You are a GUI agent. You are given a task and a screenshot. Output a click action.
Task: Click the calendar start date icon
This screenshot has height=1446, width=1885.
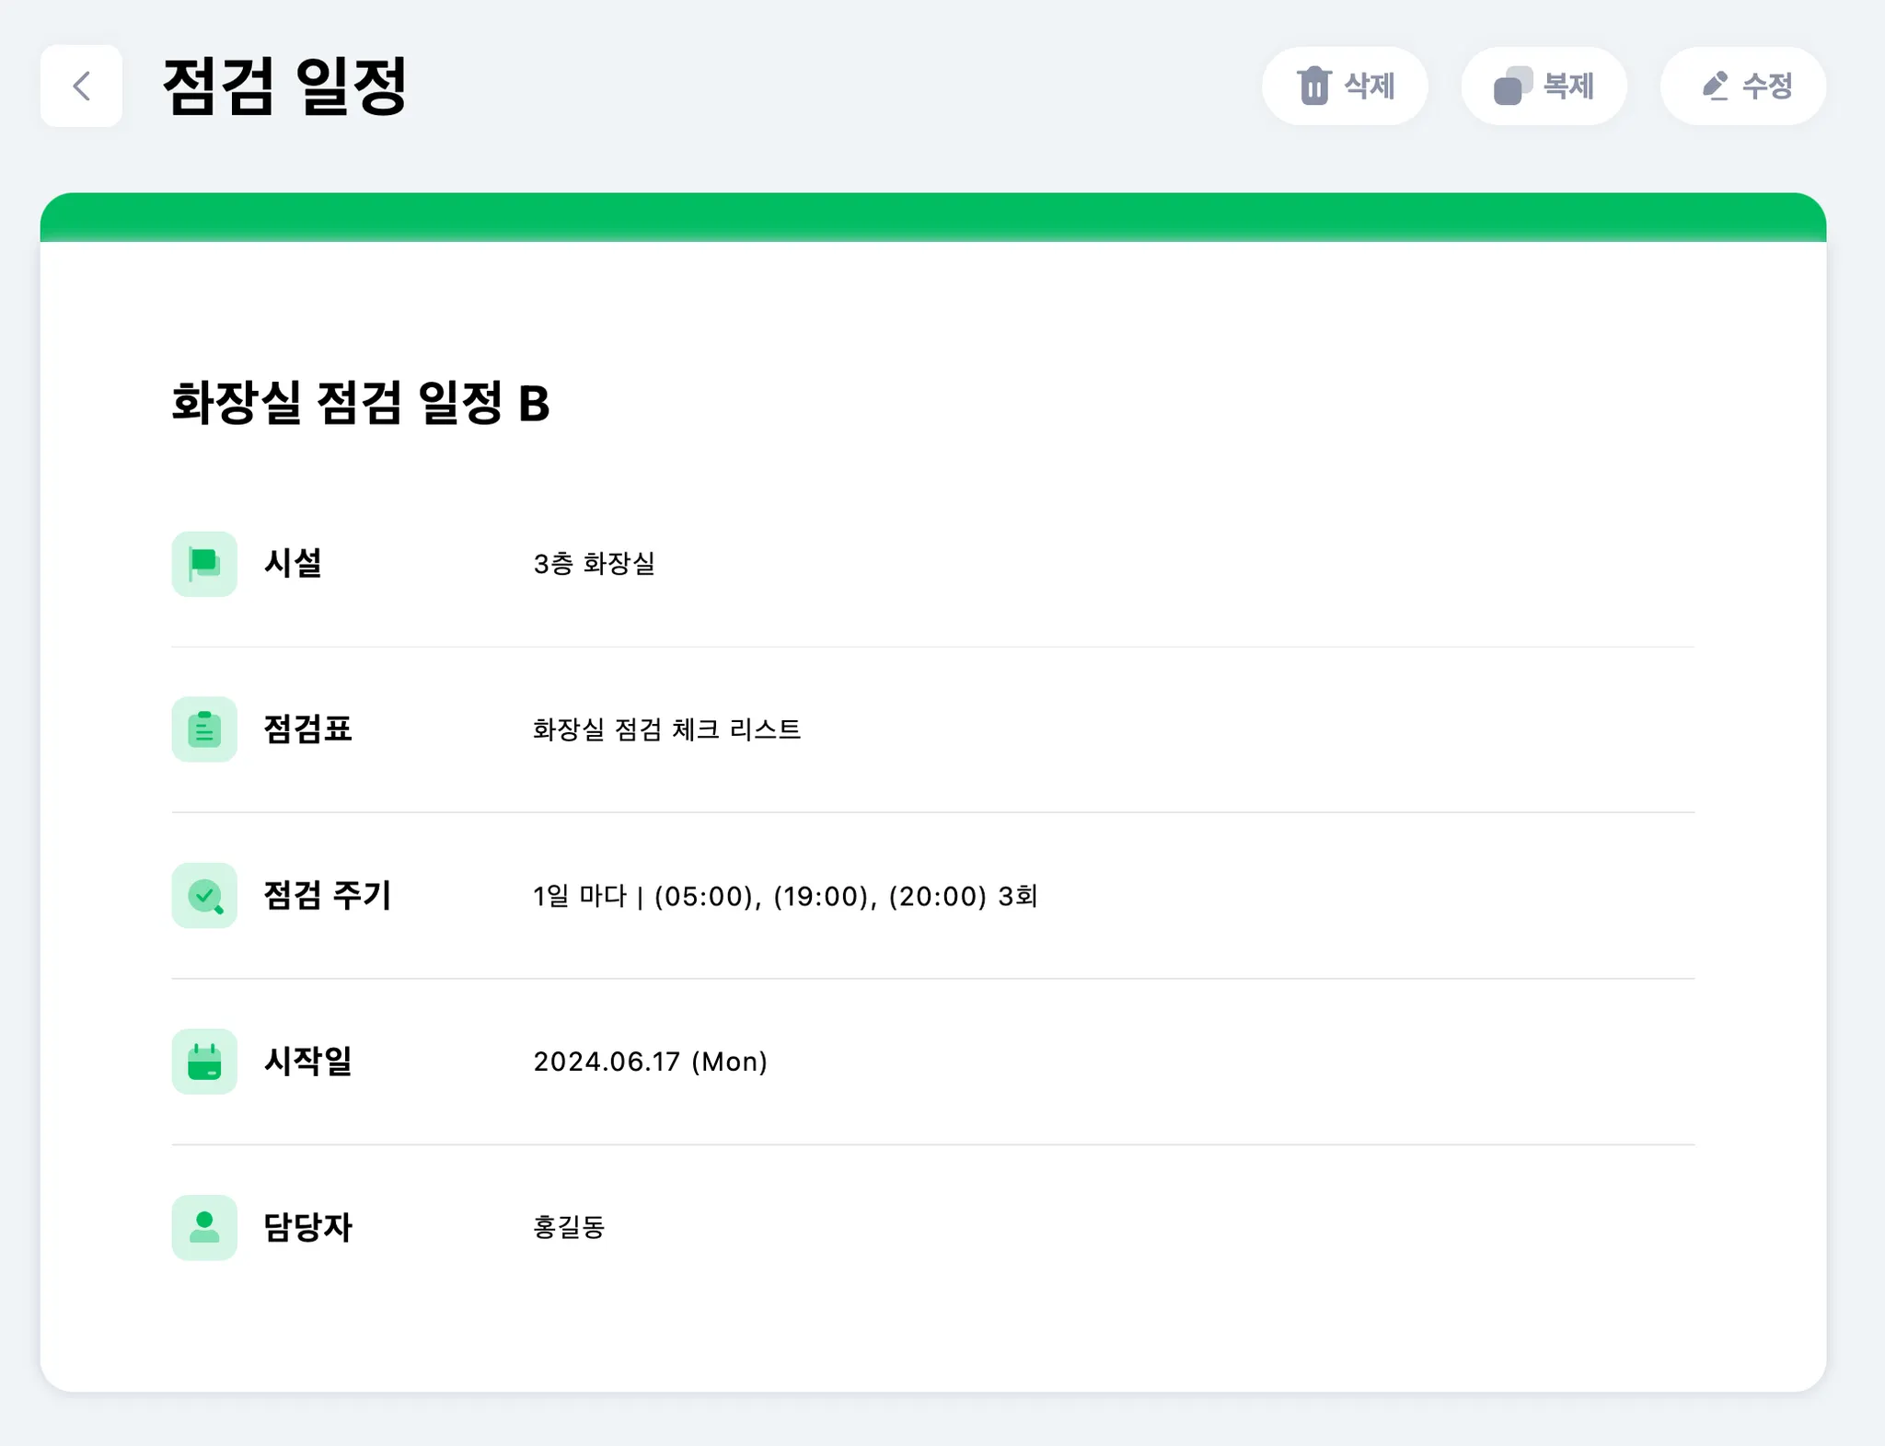[x=204, y=1062]
